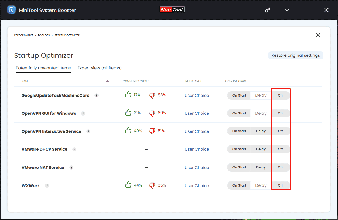
Task: Click the Importance column header
Action: (x=193, y=81)
